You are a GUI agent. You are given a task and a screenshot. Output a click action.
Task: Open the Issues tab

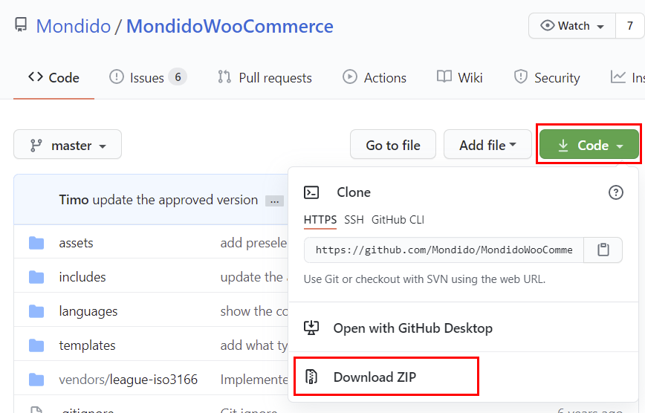[x=148, y=78]
